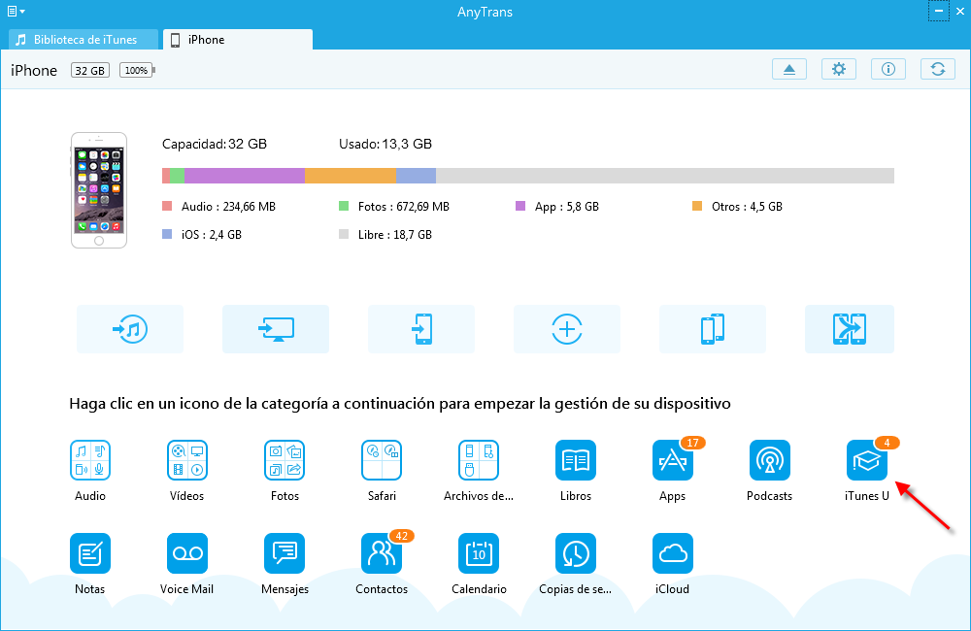
Task: Minimize the AnyTrans window
Action: 938,11
